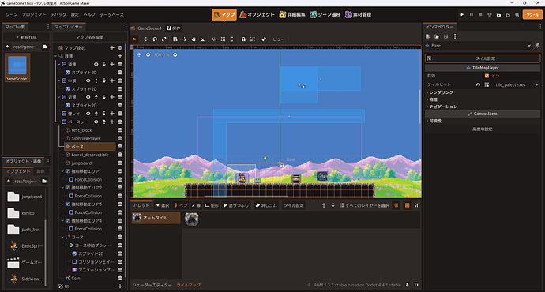
Task: Switch to the タイルマップ bottom tab
Action: point(189,285)
